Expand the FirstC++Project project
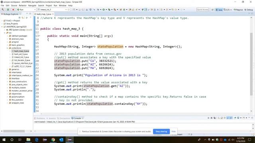Screen dimensions: 255x143 2,21
